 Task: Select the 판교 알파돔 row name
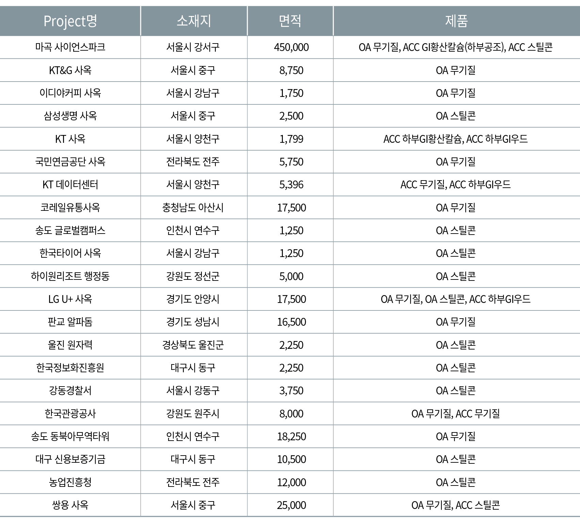(70, 322)
